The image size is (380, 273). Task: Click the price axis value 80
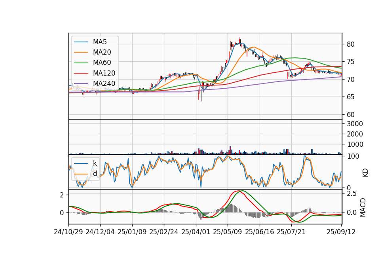tap(350, 44)
